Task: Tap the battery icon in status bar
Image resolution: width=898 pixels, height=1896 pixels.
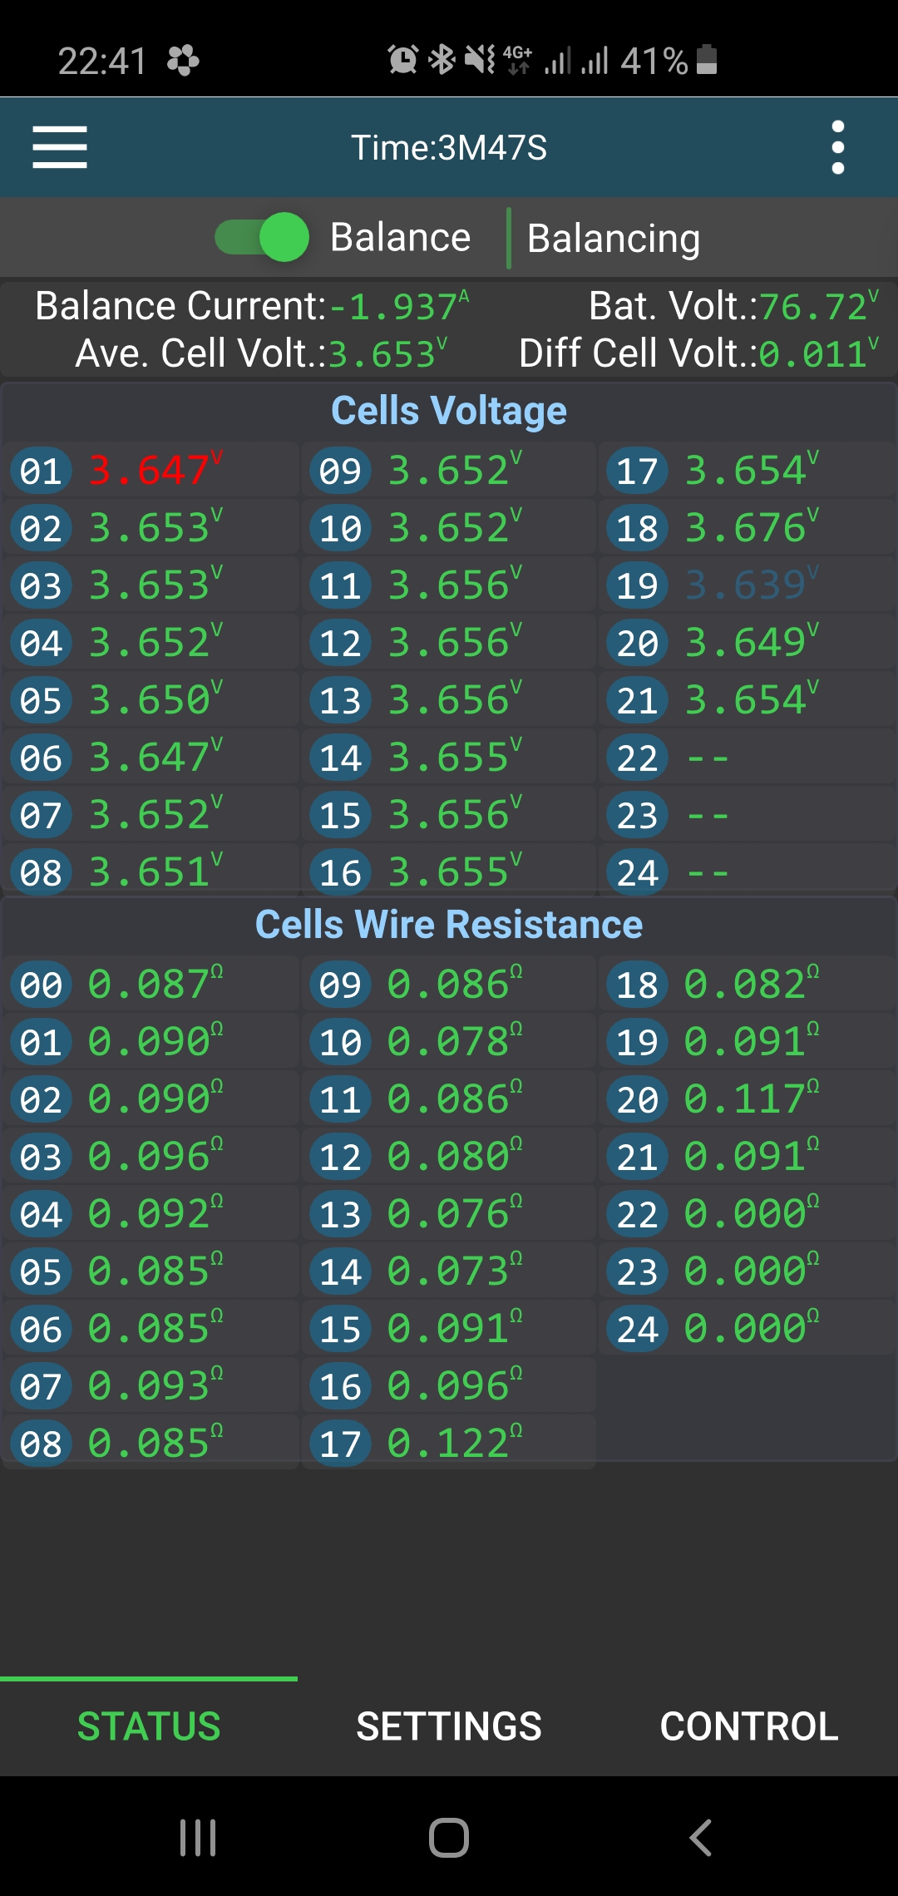Action: coord(707,60)
